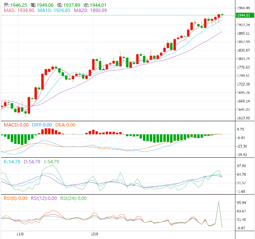Click the 97.99 KDJ axis label
The image size is (255, 239).
(241, 166)
